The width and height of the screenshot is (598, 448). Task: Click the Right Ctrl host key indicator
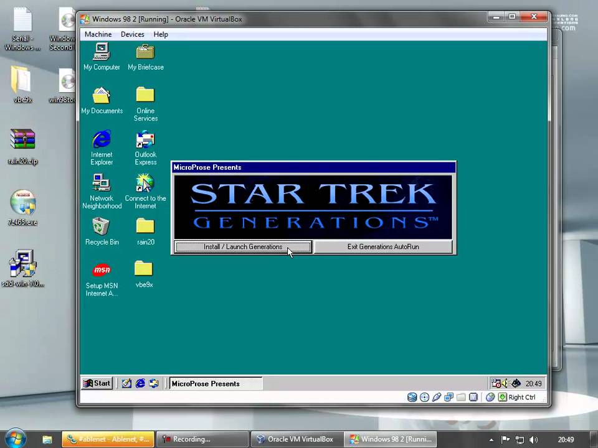pyautogui.click(x=517, y=398)
